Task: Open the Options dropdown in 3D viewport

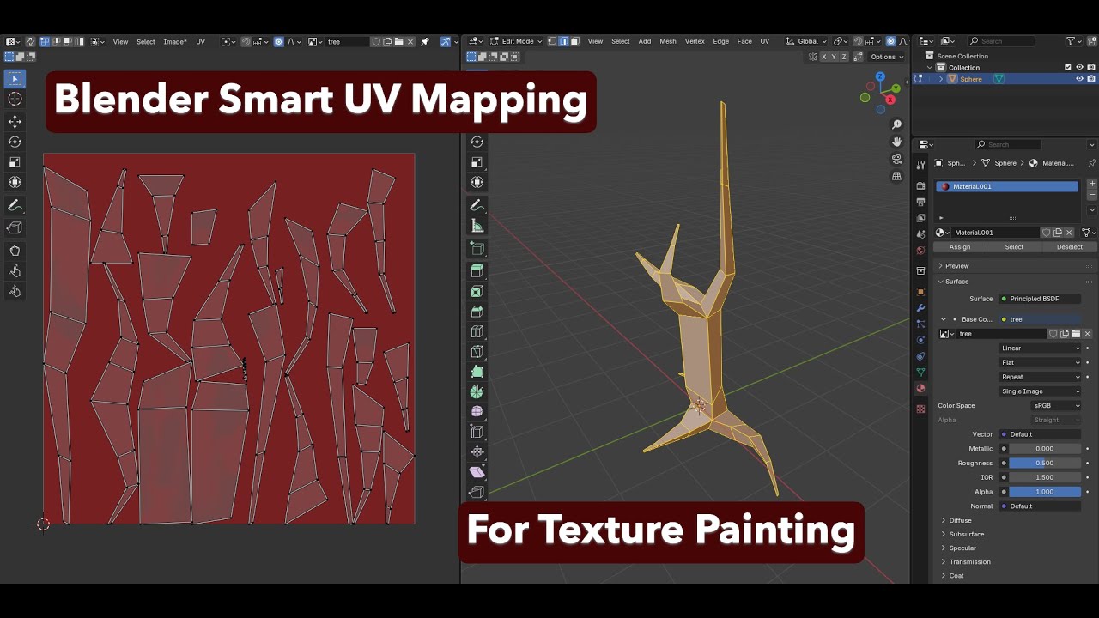Action: tap(886, 57)
